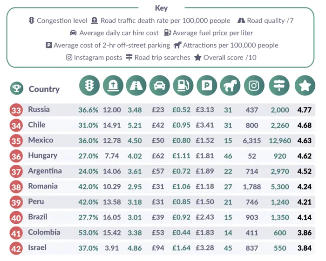Click the congestion level traffic light column icon

coord(89,86)
